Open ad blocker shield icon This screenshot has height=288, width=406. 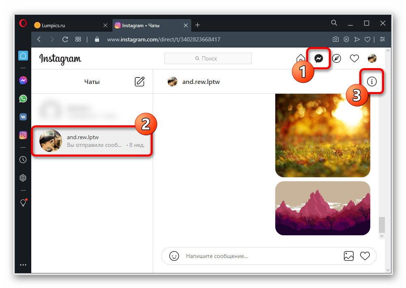[x=346, y=39]
